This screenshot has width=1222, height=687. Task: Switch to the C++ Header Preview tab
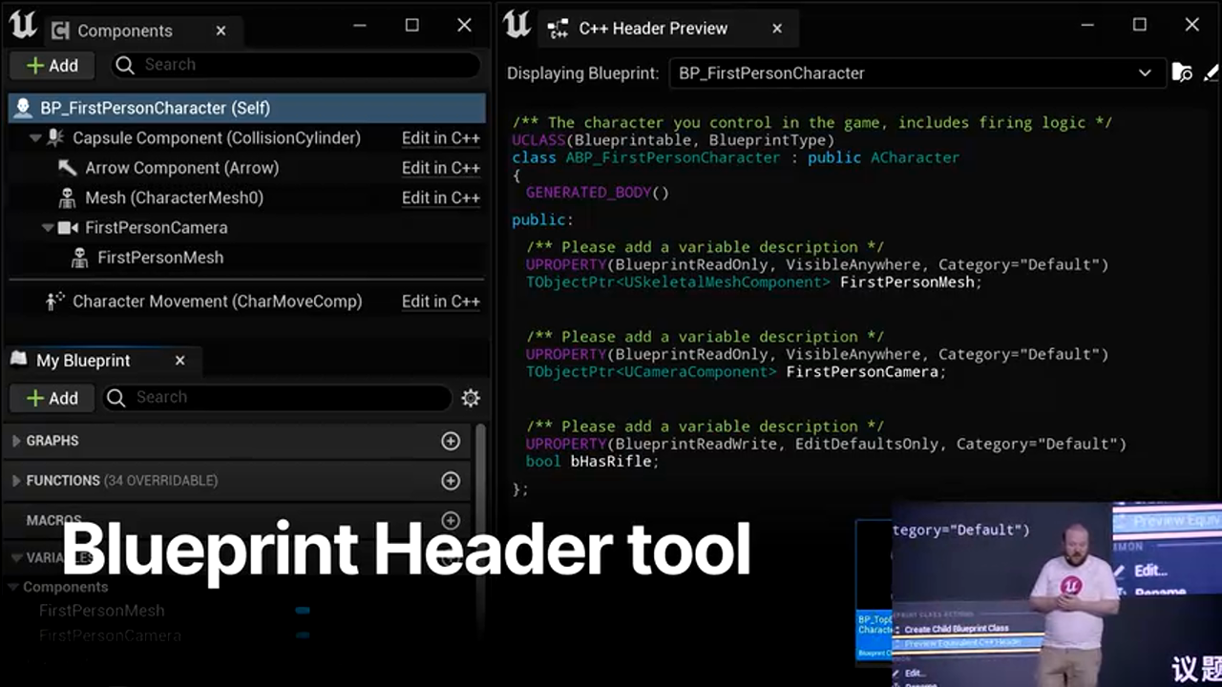click(652, 29)
